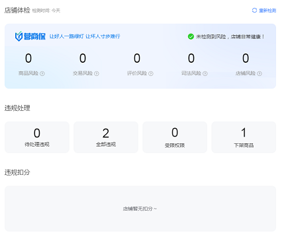Open the help icon beside 司法风险

pyautogui.click(x=205, y=74)
